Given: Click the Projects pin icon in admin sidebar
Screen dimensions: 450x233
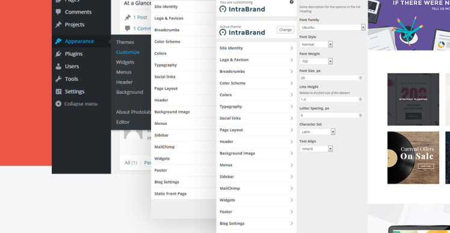Looking at the screenshot, I should (x=58, y=25).
